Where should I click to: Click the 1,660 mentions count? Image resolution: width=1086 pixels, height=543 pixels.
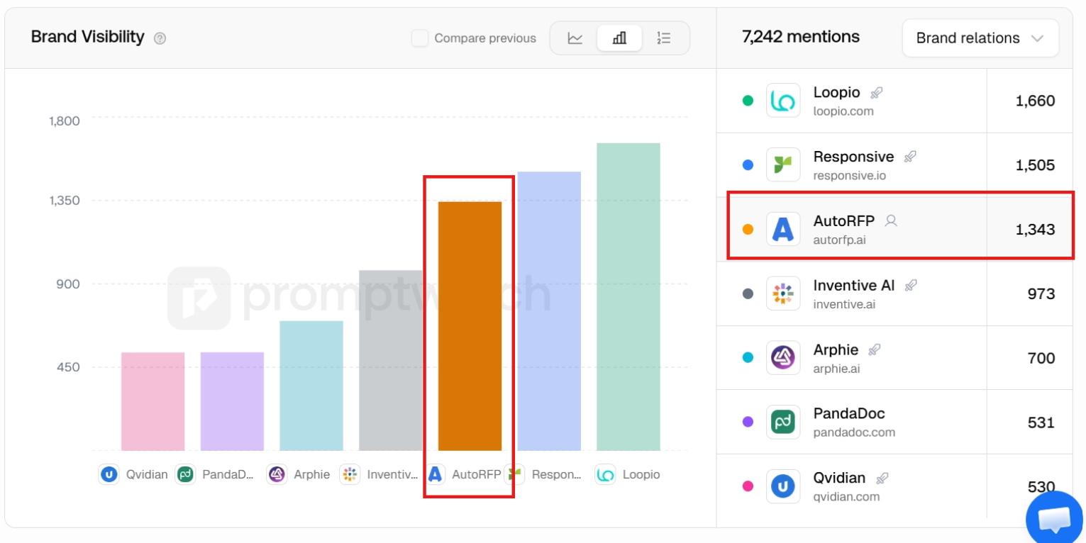[x=1035, y=101]
